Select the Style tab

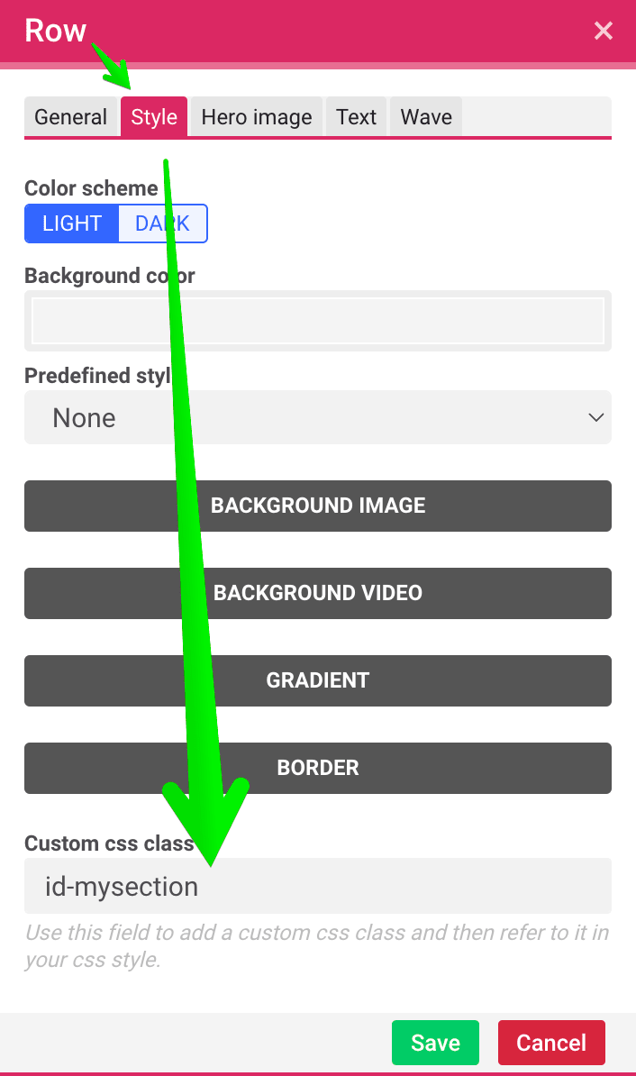(154, 116)
